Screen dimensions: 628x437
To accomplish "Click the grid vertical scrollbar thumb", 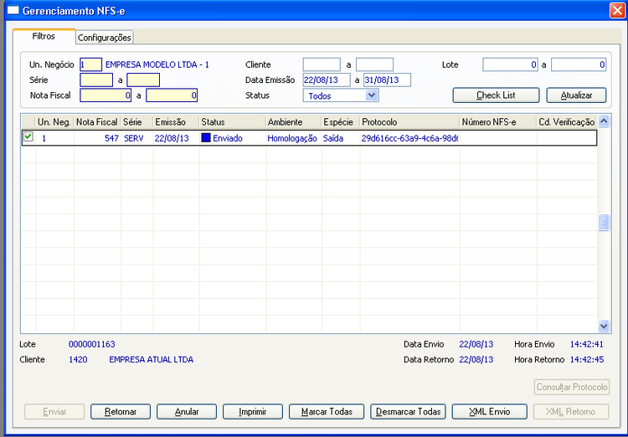I will tap(604, 223).
